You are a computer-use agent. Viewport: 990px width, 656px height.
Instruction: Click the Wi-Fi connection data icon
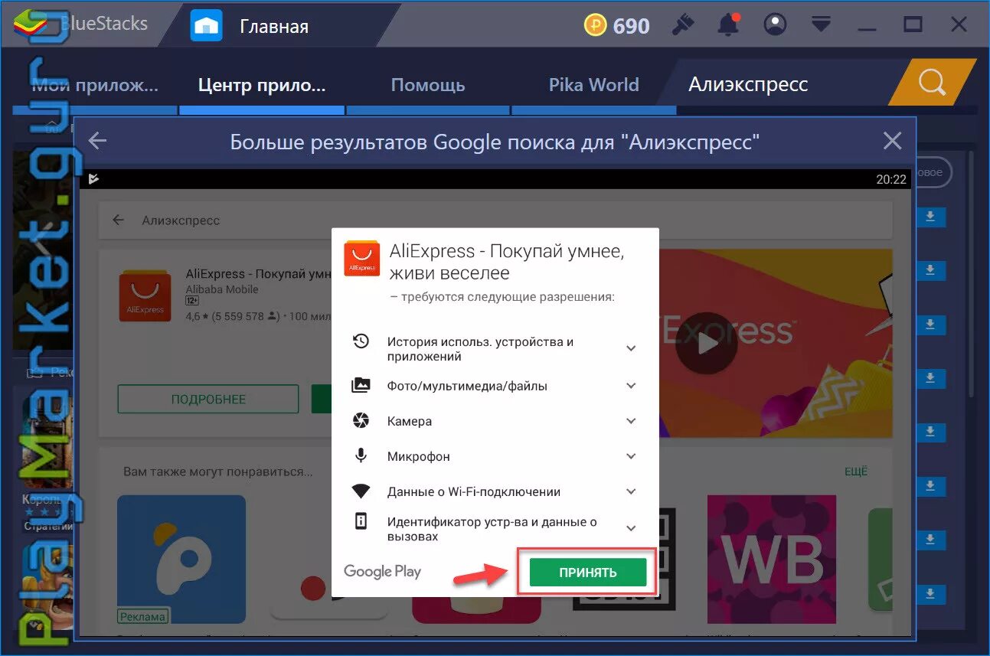(x=361, y=491)
